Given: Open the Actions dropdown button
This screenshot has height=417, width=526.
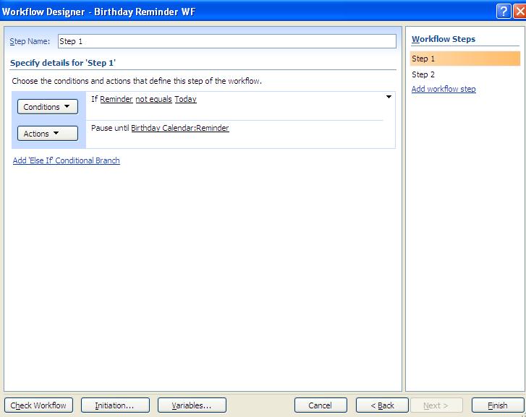Looking at the screenshot, I should (48, 134).
